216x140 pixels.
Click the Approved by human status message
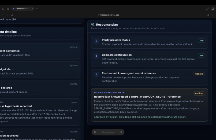pyautogui.click(x=140, y=117)
